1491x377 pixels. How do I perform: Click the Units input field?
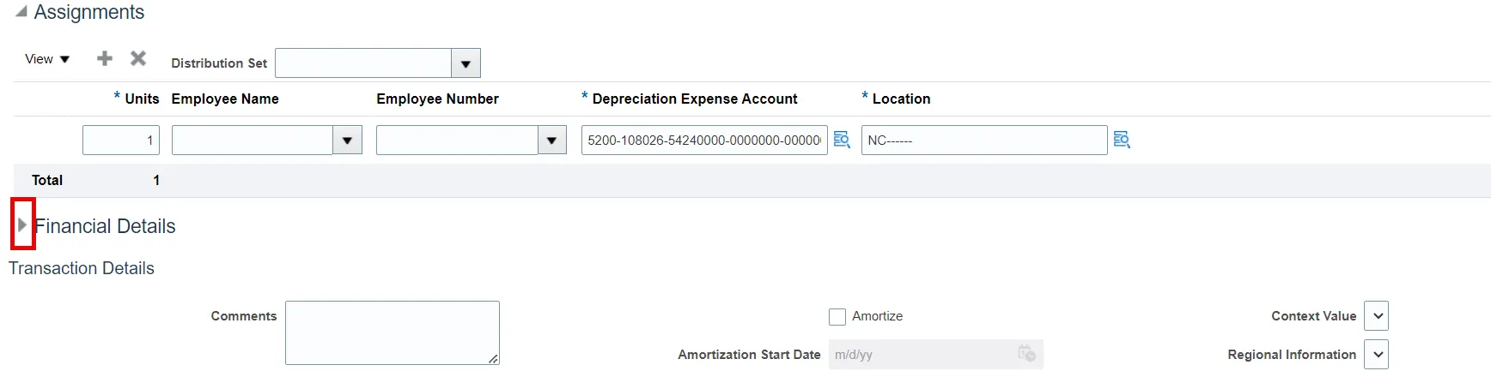click(x=121, y=141)
